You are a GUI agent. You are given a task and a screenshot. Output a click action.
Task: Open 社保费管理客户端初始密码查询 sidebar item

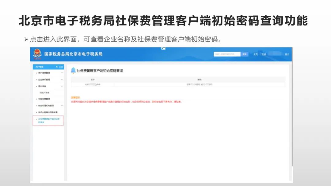tap(48, 121)
